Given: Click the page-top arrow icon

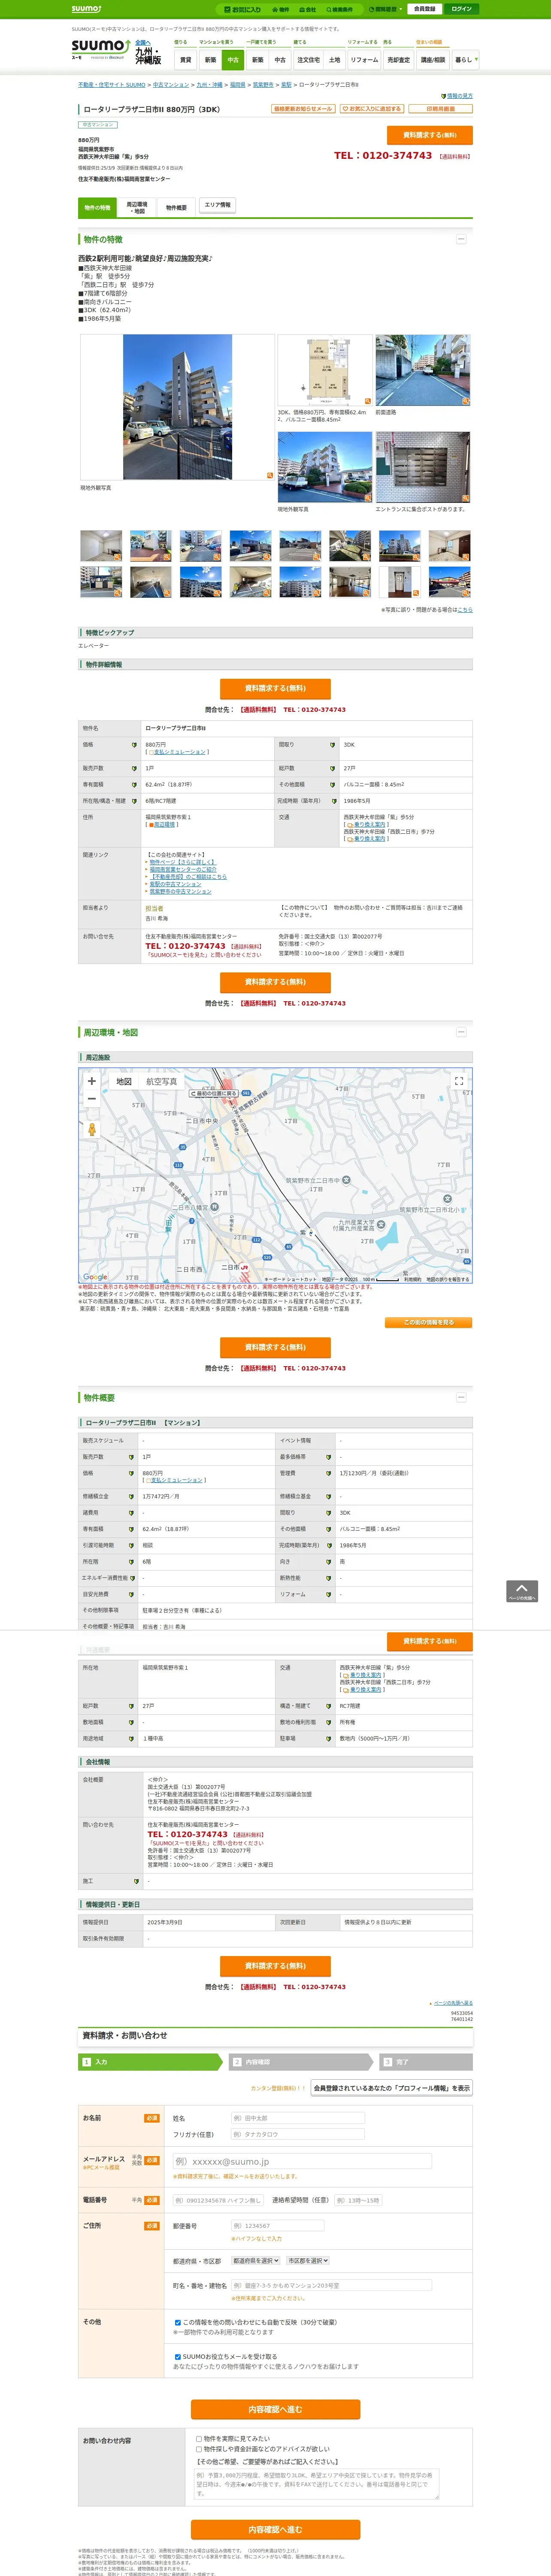Looking at the screenshot, I should point(521,1590).
